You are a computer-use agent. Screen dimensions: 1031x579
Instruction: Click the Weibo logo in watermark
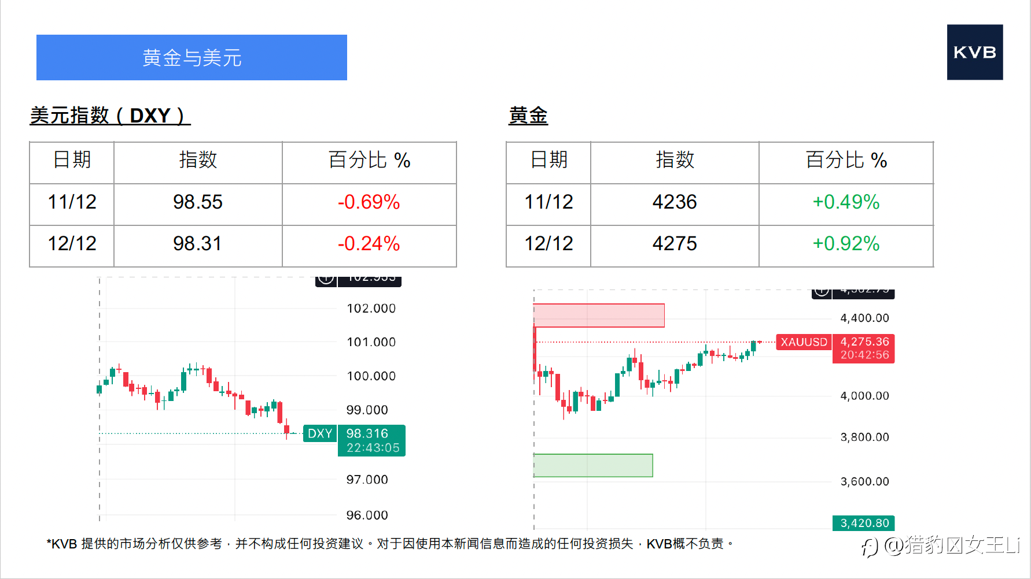(869, 546)
